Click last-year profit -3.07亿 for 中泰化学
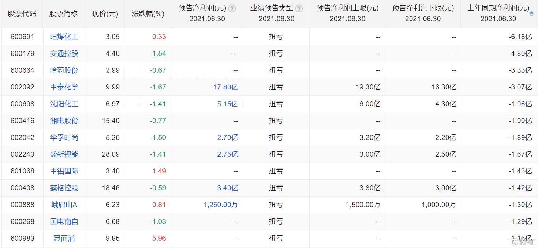Screen dimensions: 538x248 click(x=520, y=87)
